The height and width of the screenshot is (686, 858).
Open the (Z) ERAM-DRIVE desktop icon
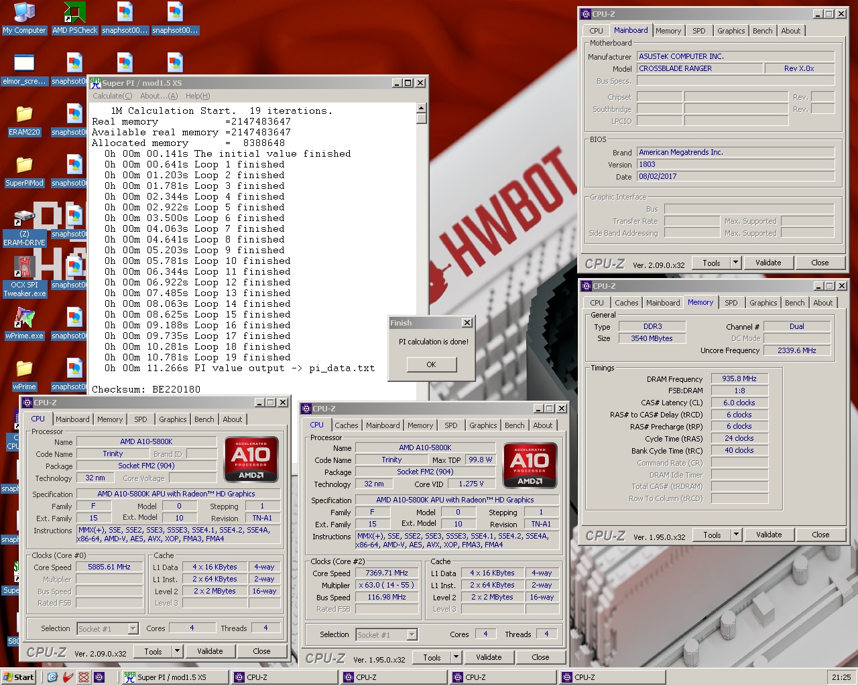tap(24, 227)
